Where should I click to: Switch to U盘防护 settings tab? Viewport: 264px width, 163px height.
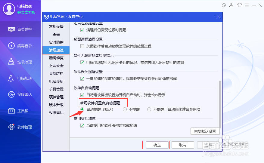(56, 73)
